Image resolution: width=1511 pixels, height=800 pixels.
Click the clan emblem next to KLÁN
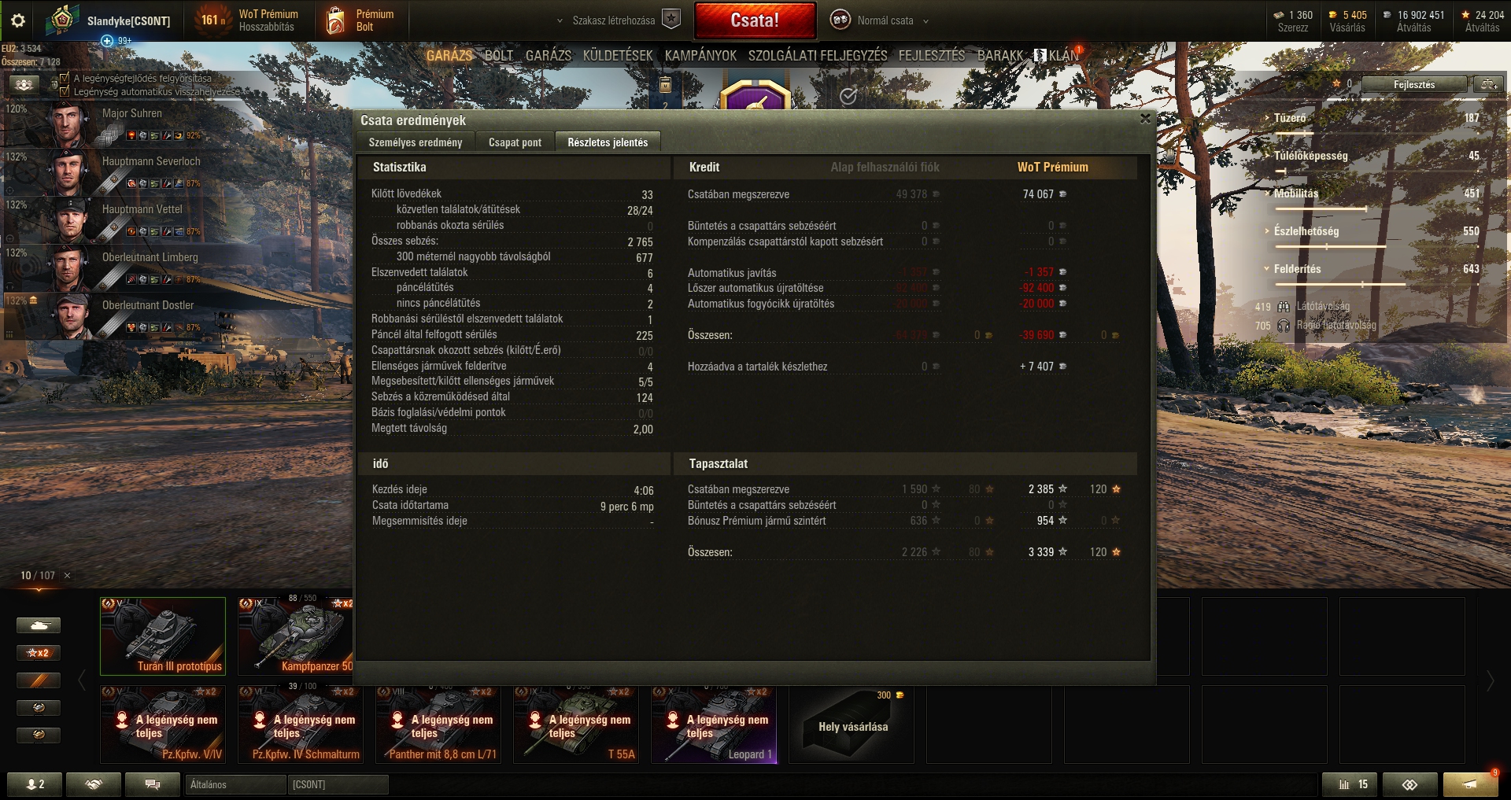1040,55
